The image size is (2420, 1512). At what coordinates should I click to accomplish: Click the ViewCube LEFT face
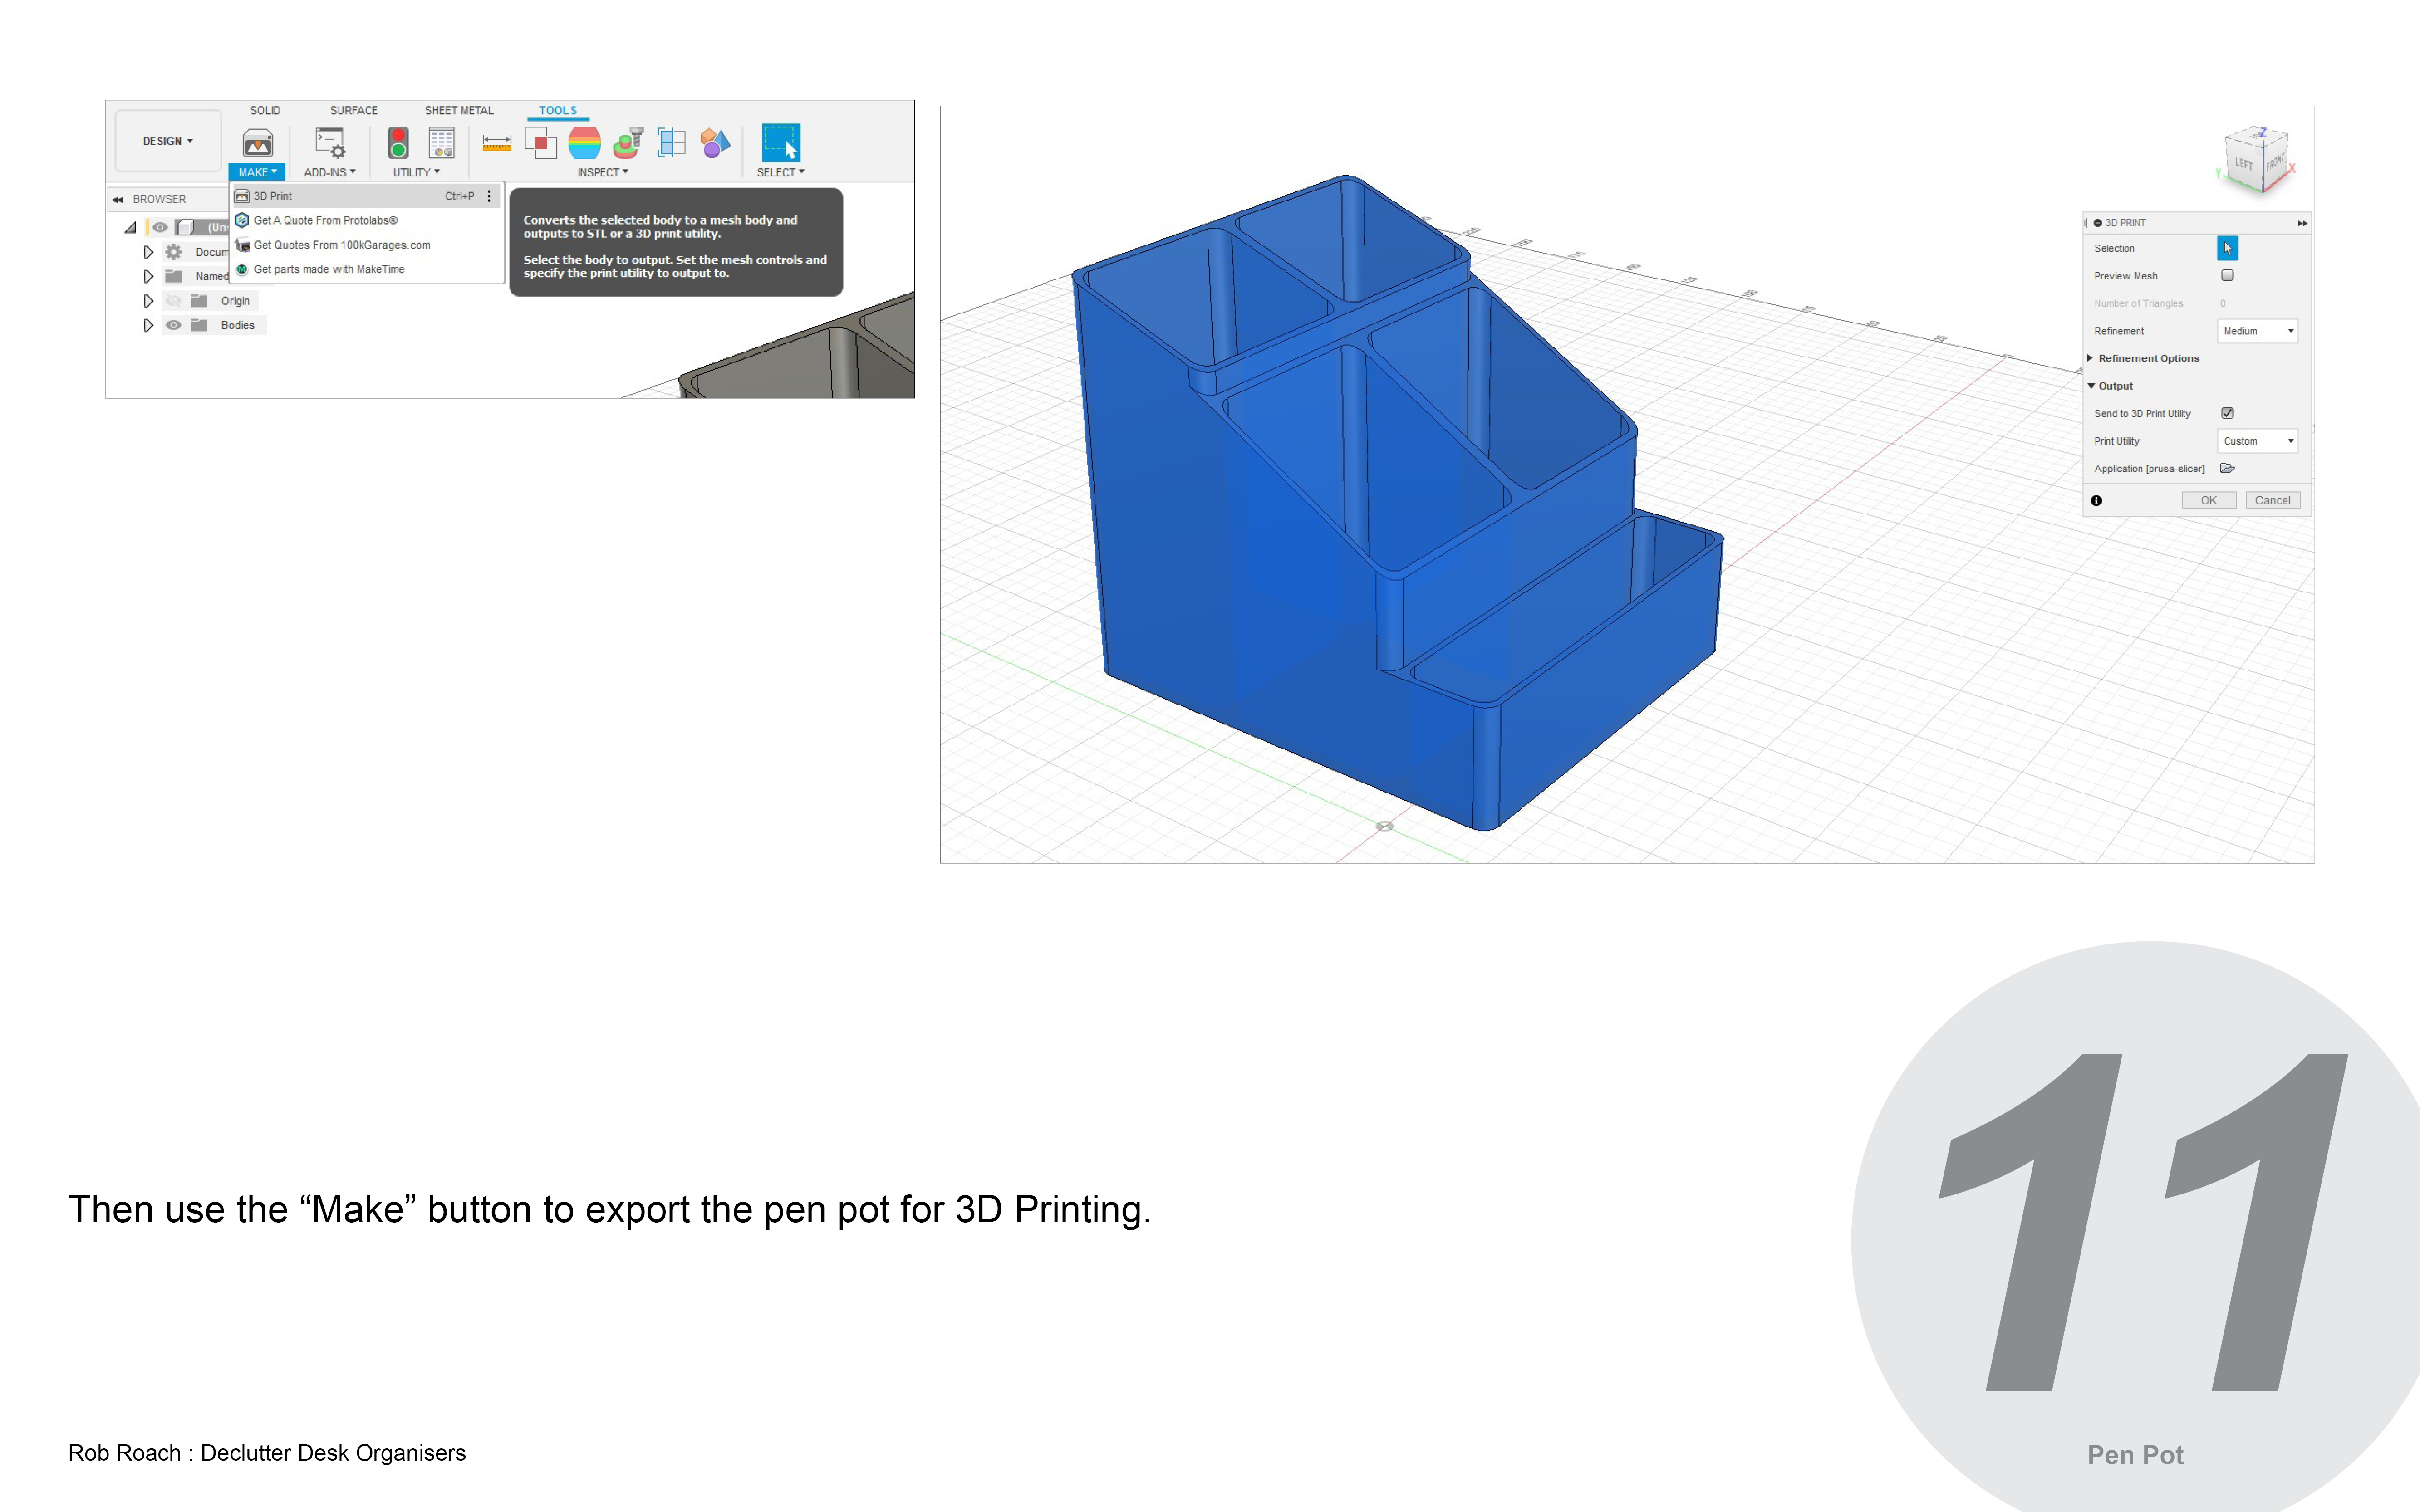[x=2243, y=164]
